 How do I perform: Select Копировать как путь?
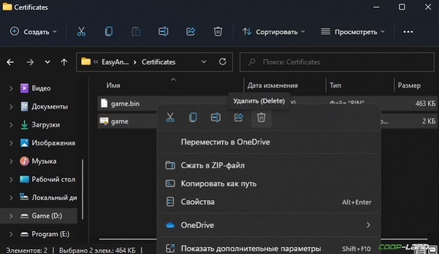pyautogui.click(x=218, y=184)
